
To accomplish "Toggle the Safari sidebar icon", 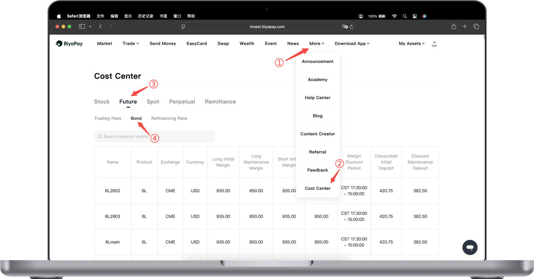I will pyautogui.click(x=82, y=27).
